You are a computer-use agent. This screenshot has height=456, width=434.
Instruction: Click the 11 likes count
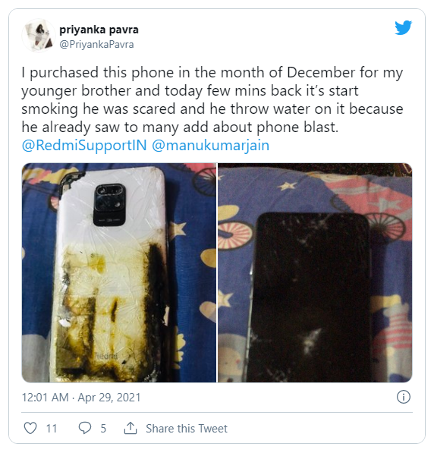51,429
